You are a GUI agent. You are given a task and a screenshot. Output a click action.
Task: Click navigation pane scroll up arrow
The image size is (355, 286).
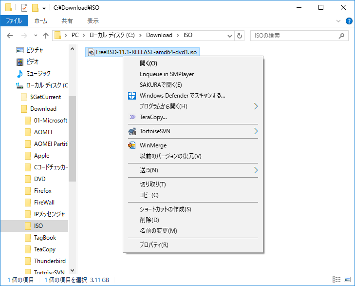(72, 49)
